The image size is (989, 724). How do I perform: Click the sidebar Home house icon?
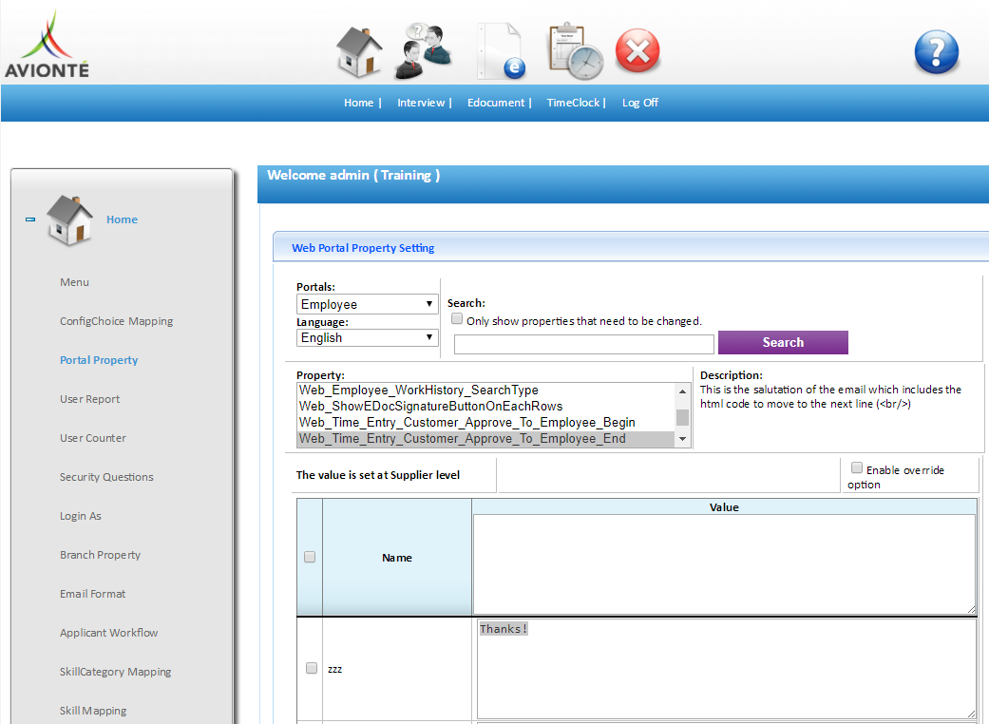click(69, 220)
